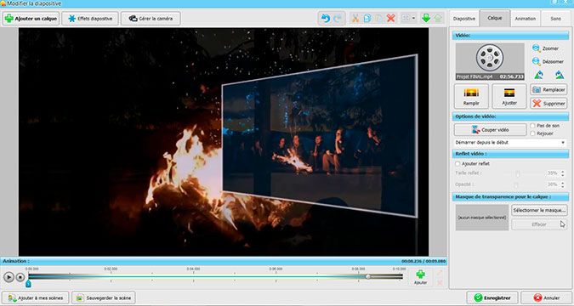574x306 pixels.
Task: Open the Sons tab
Action: 555,19
